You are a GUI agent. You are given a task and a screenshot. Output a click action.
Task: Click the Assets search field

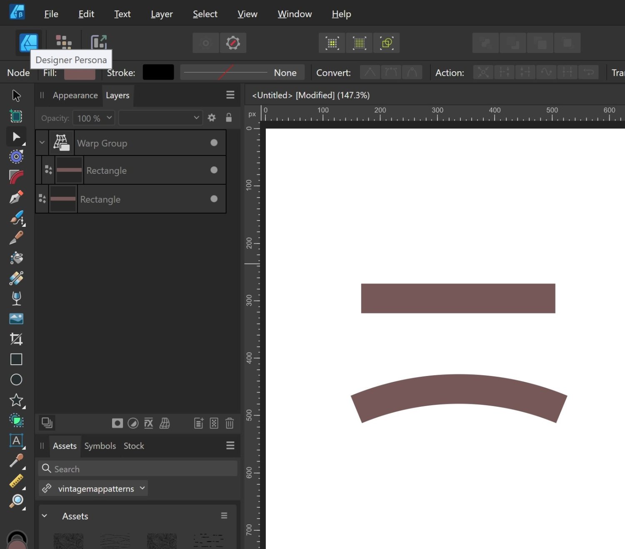point(137,469)
